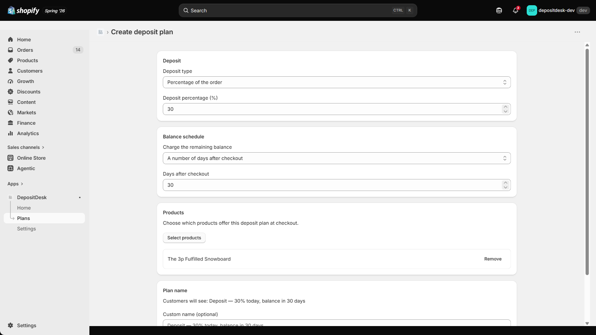
Task: Decrease Days after checkout with down stepper
Action: [505, 187]
